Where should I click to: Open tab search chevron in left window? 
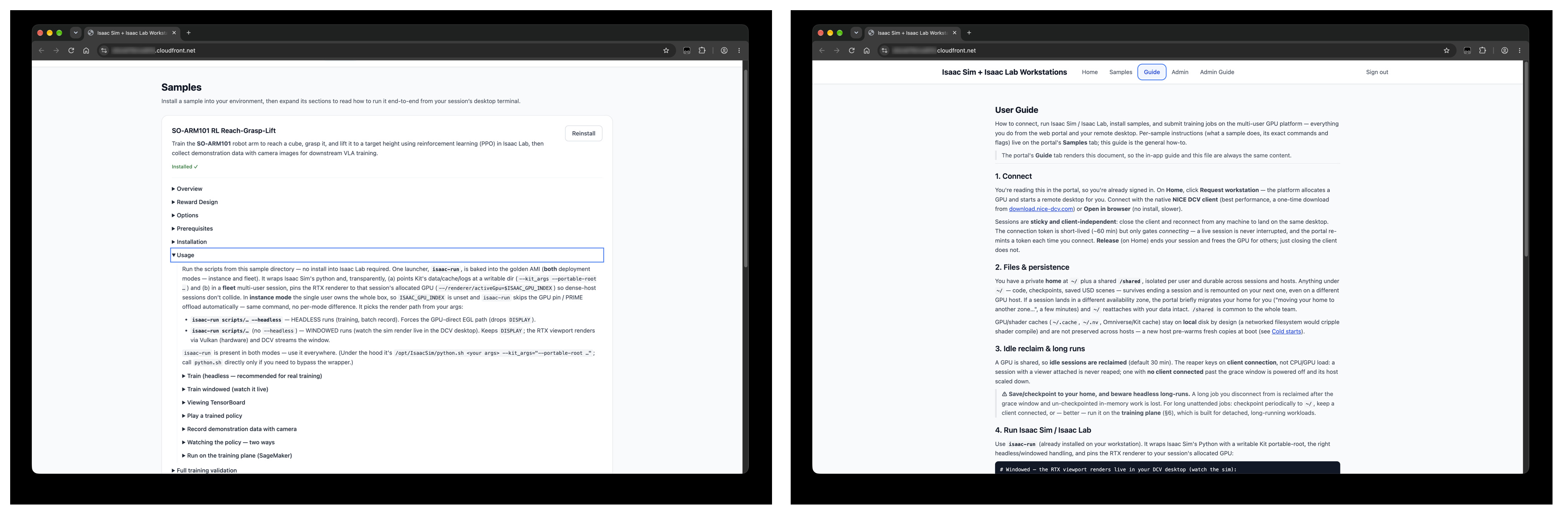(x=76, y=33)
